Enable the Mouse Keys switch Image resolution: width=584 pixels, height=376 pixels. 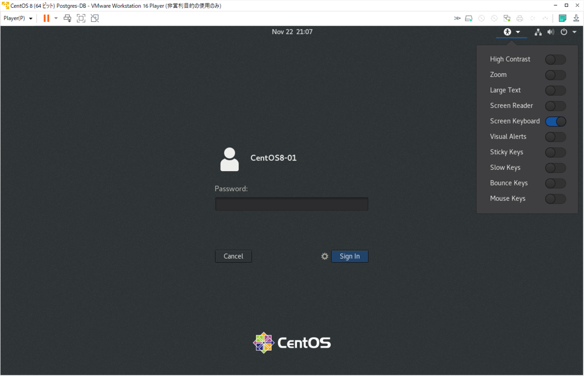click(x=555, y=199)
